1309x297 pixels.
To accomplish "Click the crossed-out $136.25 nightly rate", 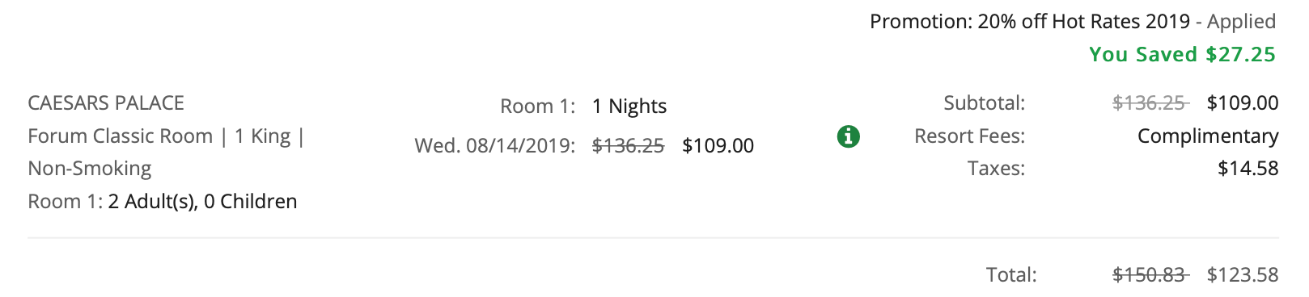I will pos(629,146).
